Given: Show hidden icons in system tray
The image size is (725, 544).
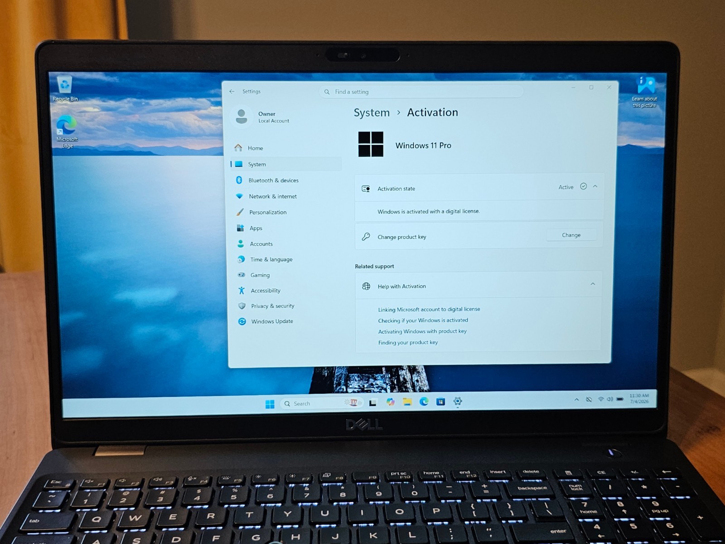Looking at the screenshot, I should point(576,400).
